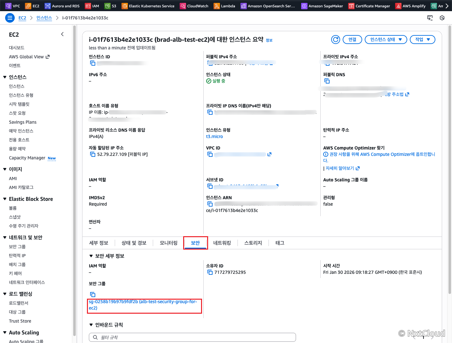
Task: Show more service shortcuts with right chevron
Action: click(447, 6)
